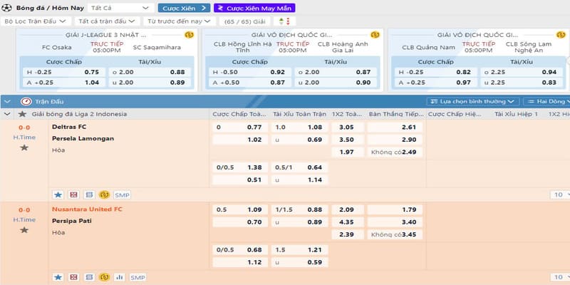Click the gold coin icon on Quảng Nam card
The height and width of the screenshot is (285, 570).
pyautogui.click(x=561, y=35)
